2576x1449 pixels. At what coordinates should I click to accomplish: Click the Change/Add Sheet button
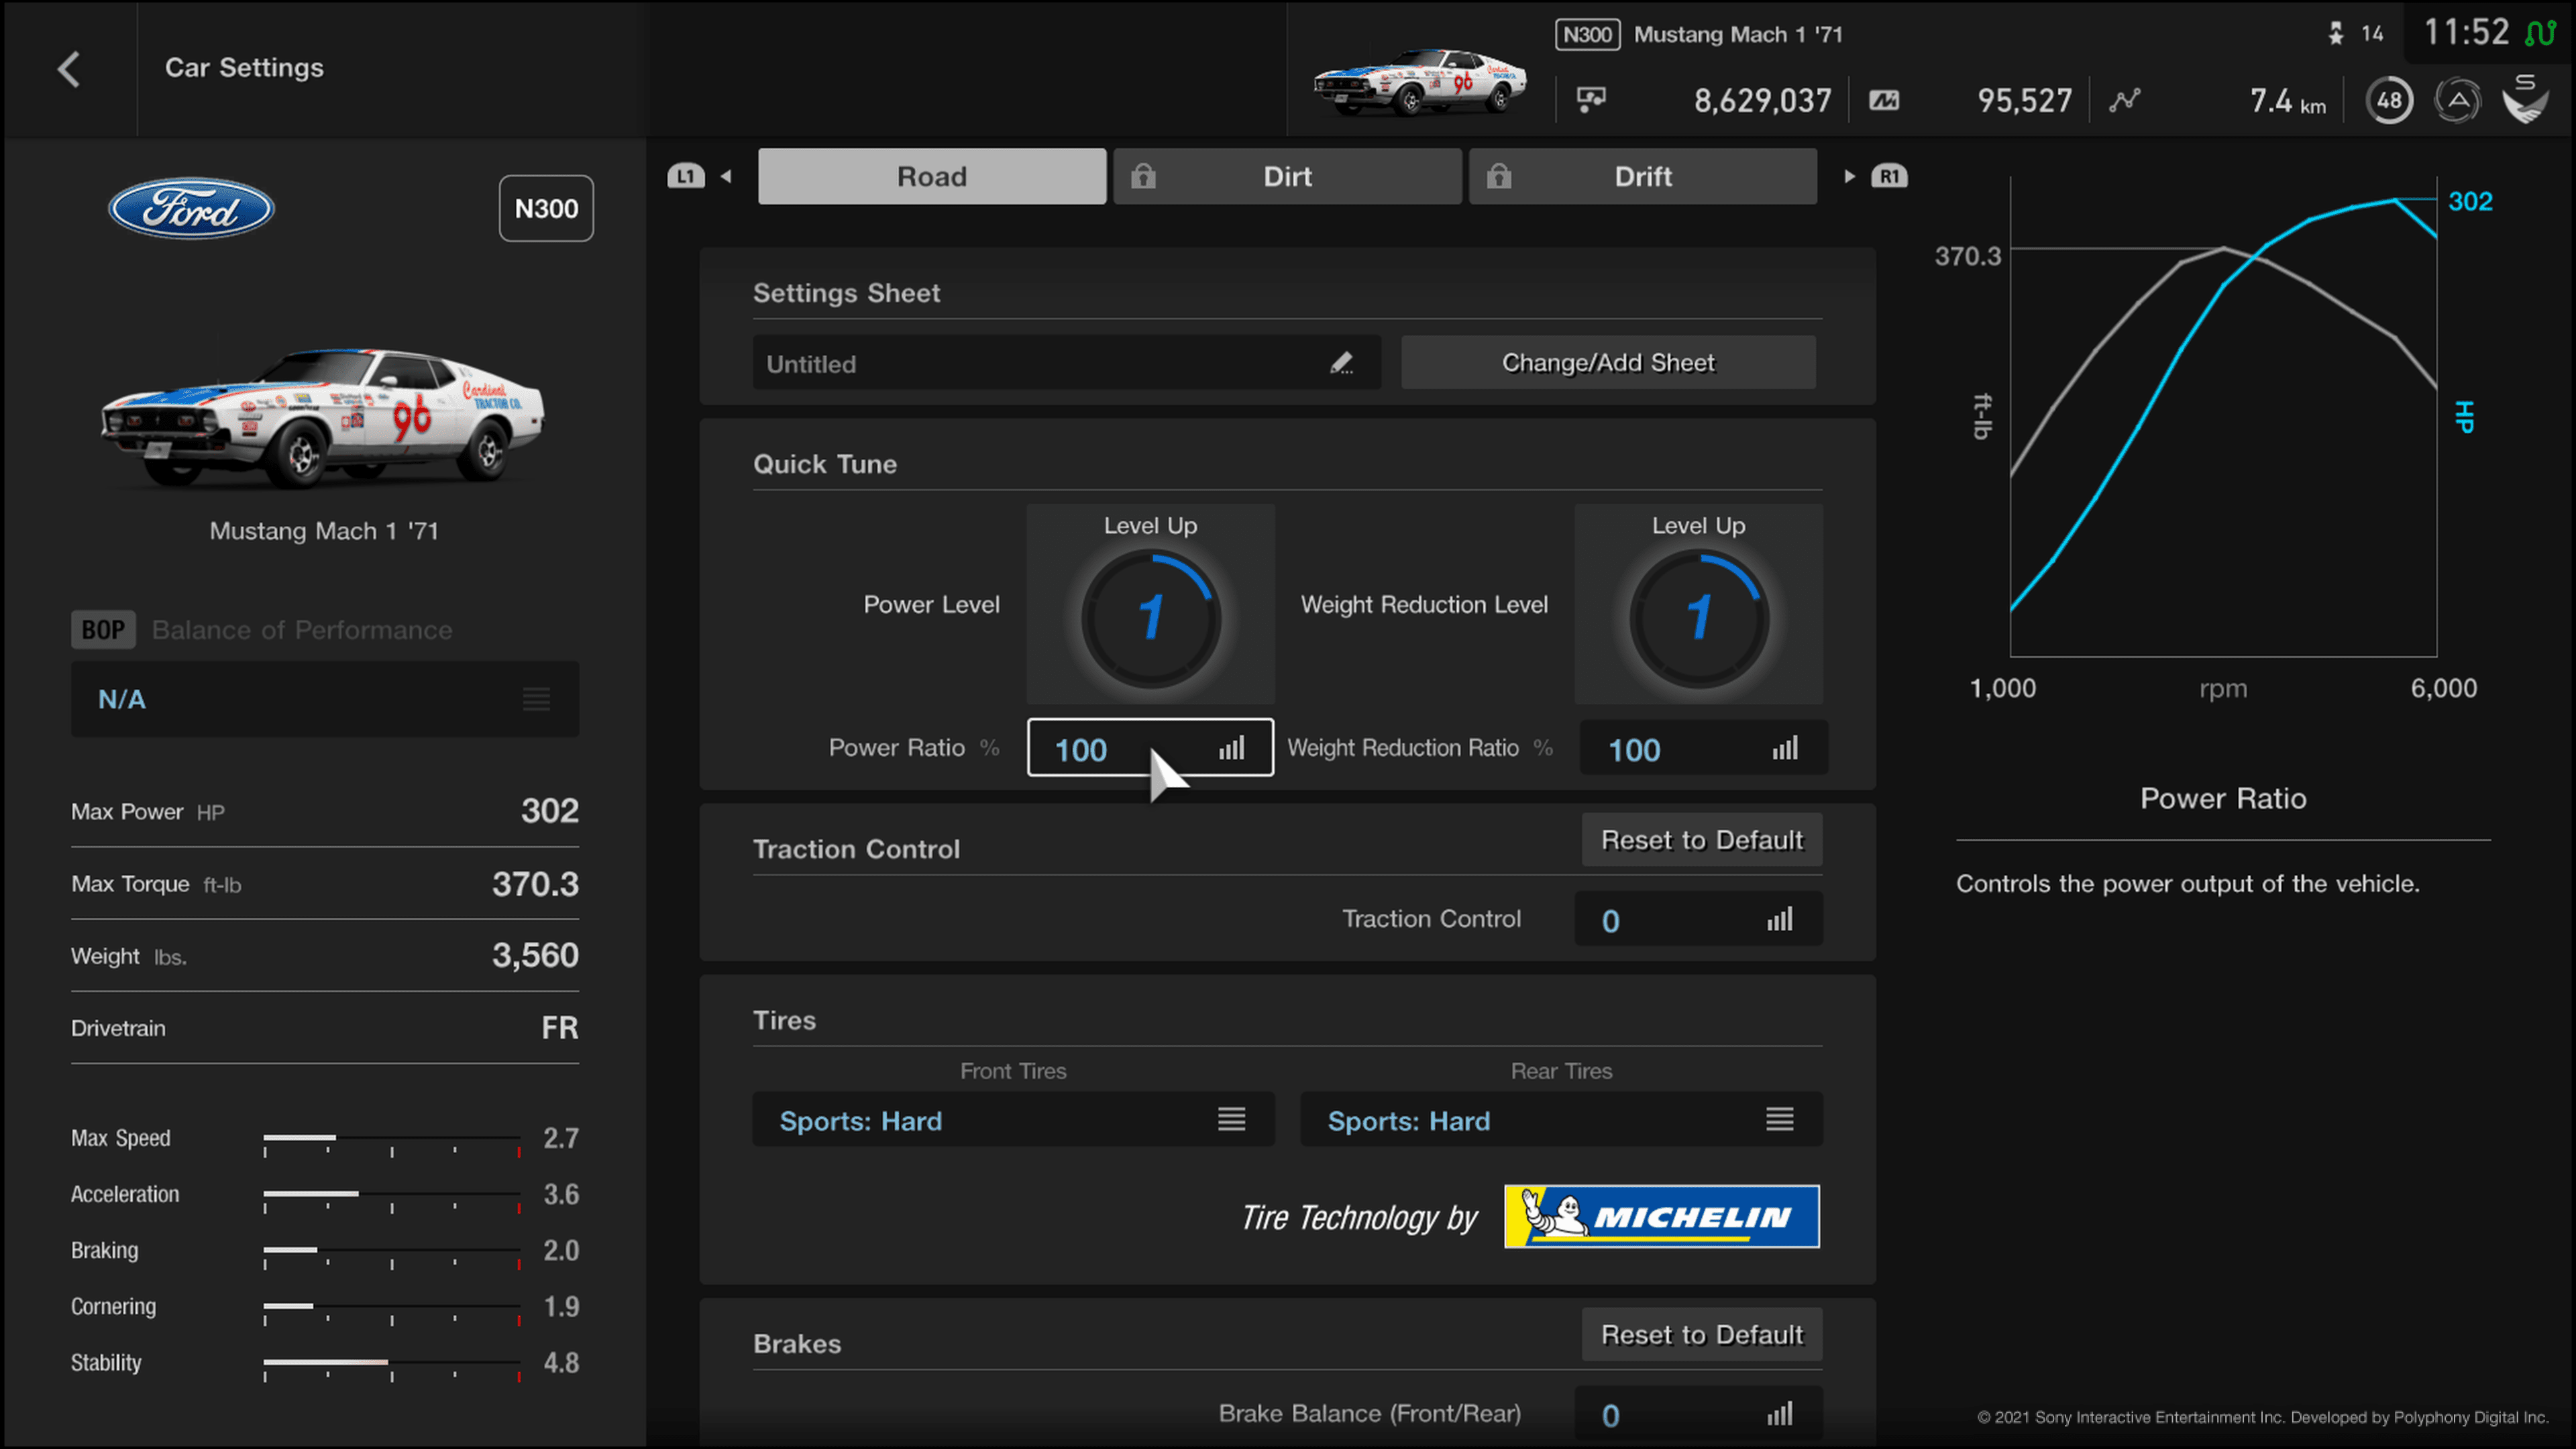point(1608,362)
